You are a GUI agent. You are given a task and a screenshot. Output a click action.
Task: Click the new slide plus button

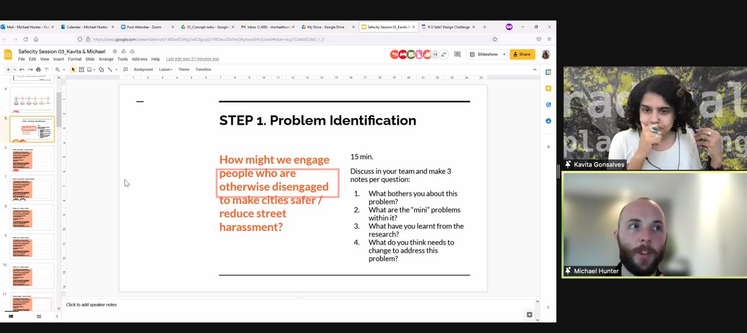(x=7, y=70)
